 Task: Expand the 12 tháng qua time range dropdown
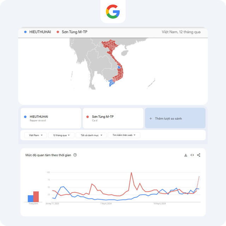coord(61,135)
